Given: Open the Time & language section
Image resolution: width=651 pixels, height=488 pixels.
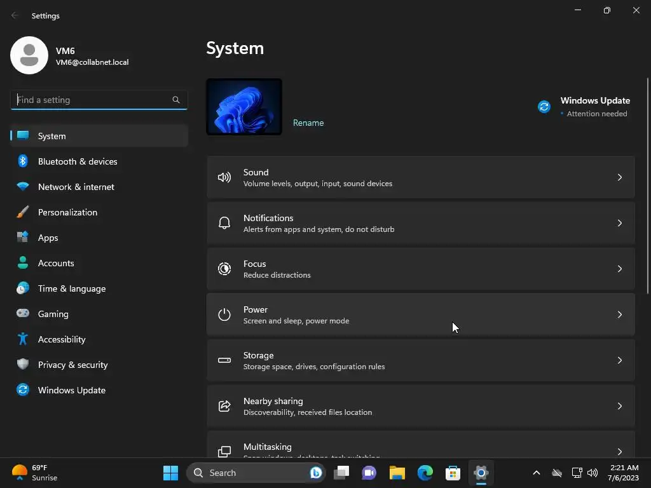Looking at the screenshot, I should 99,288.
